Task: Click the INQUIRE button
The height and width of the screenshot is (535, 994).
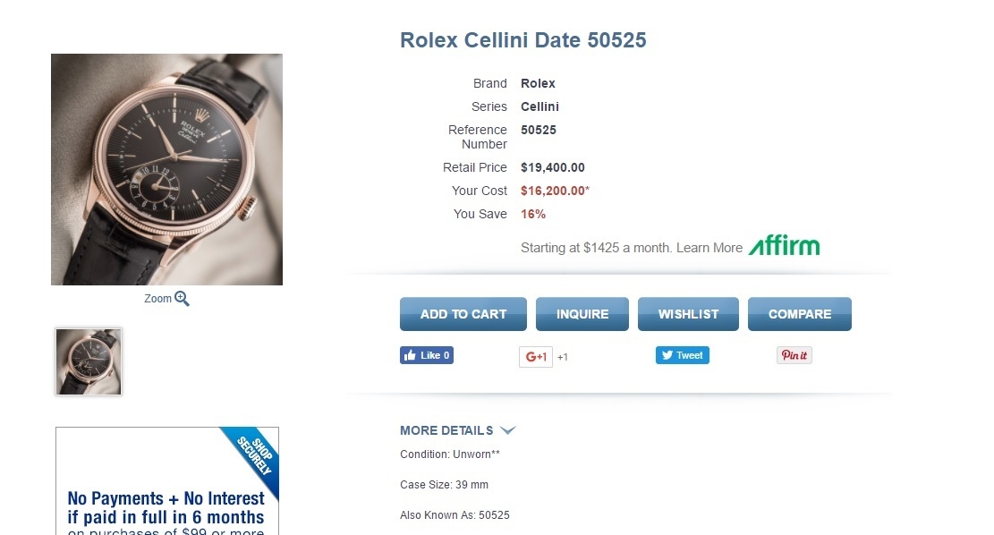Action: [582, 314]
